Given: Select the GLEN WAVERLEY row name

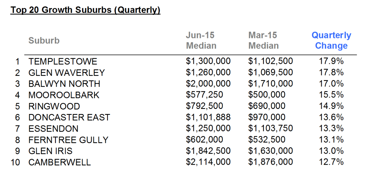Looking at the screenshot, I should click(66, 73).
